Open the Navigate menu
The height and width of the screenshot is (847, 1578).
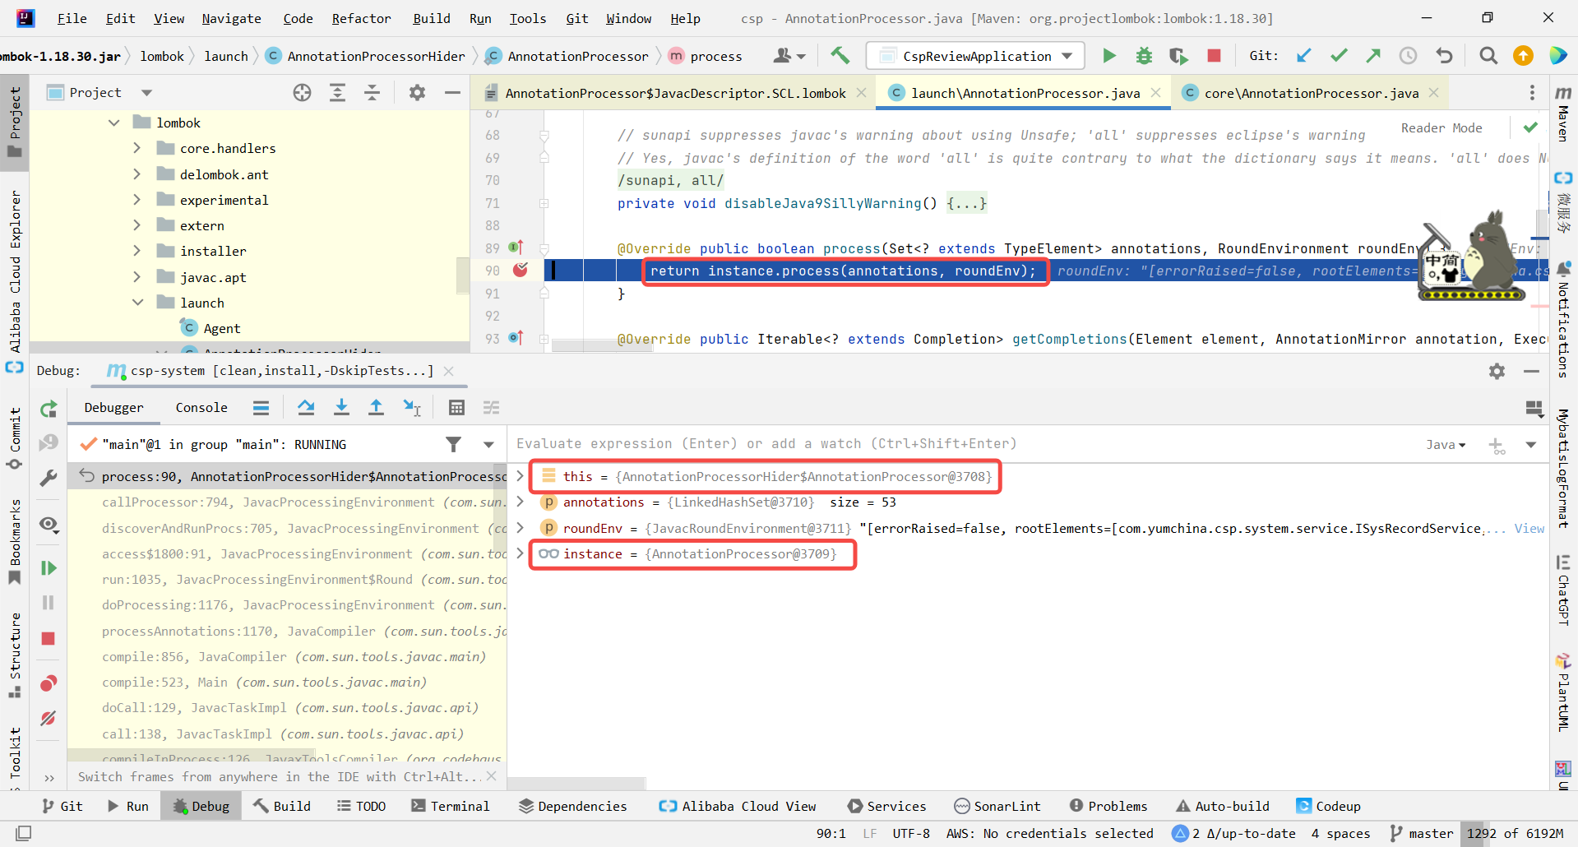(x=231, y=18)
